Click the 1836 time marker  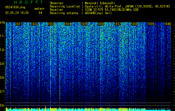tap(101, 24)
